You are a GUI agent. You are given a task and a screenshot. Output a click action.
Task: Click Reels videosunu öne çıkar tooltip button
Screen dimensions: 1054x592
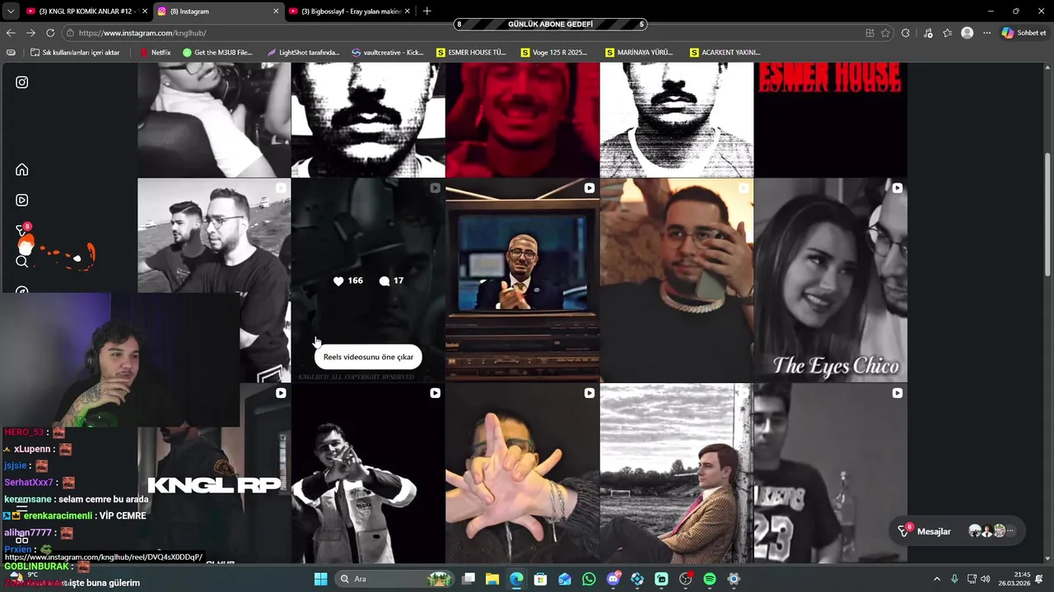coord(368,357)
